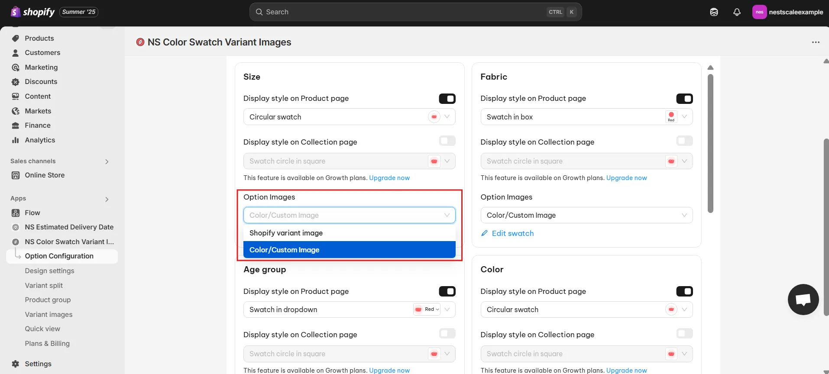Click the Settings gear icon
Viewport: 829px width, 374px height.
[x=16, y=364]
